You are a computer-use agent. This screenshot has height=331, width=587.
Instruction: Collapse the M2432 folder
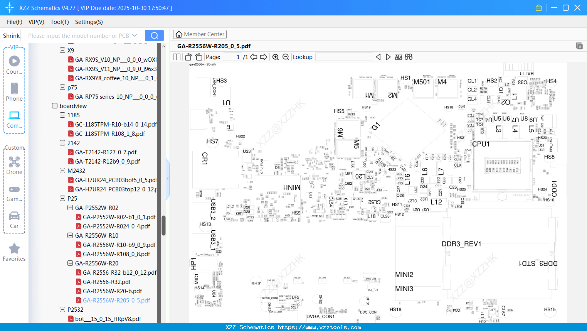tap(62, 171)
